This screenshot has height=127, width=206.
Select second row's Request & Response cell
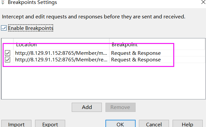pos(136,60)
